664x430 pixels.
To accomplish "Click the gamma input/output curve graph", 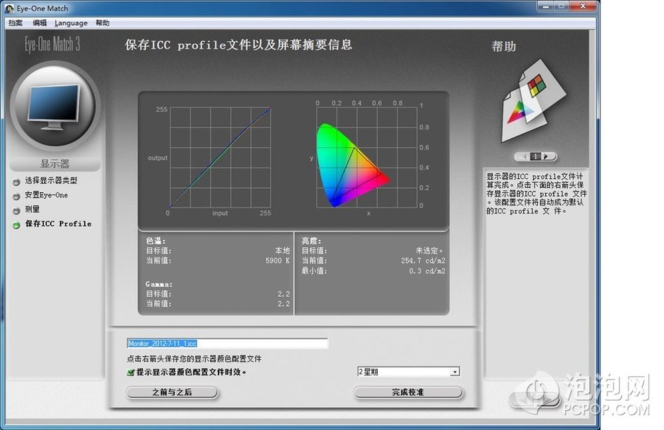I will coord(220,157).
